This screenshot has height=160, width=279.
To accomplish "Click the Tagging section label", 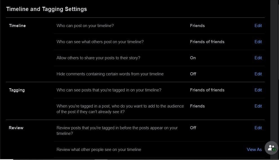I will point(17,90).
